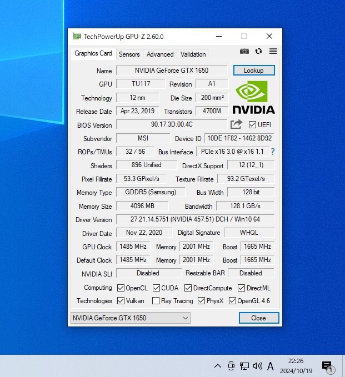Viewport: 345px width, 377px height.
Task: Toggle the Ray Tracing checkbox
Action: [x=156, y=300]
